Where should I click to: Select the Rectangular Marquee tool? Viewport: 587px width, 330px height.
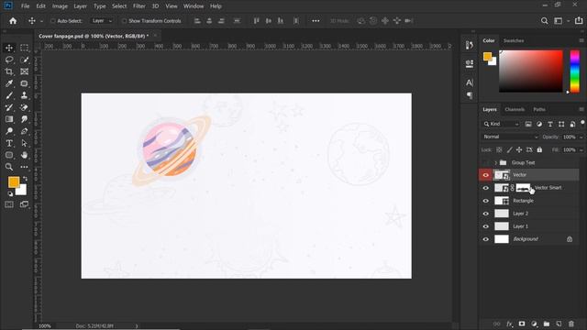pos(25,48)
